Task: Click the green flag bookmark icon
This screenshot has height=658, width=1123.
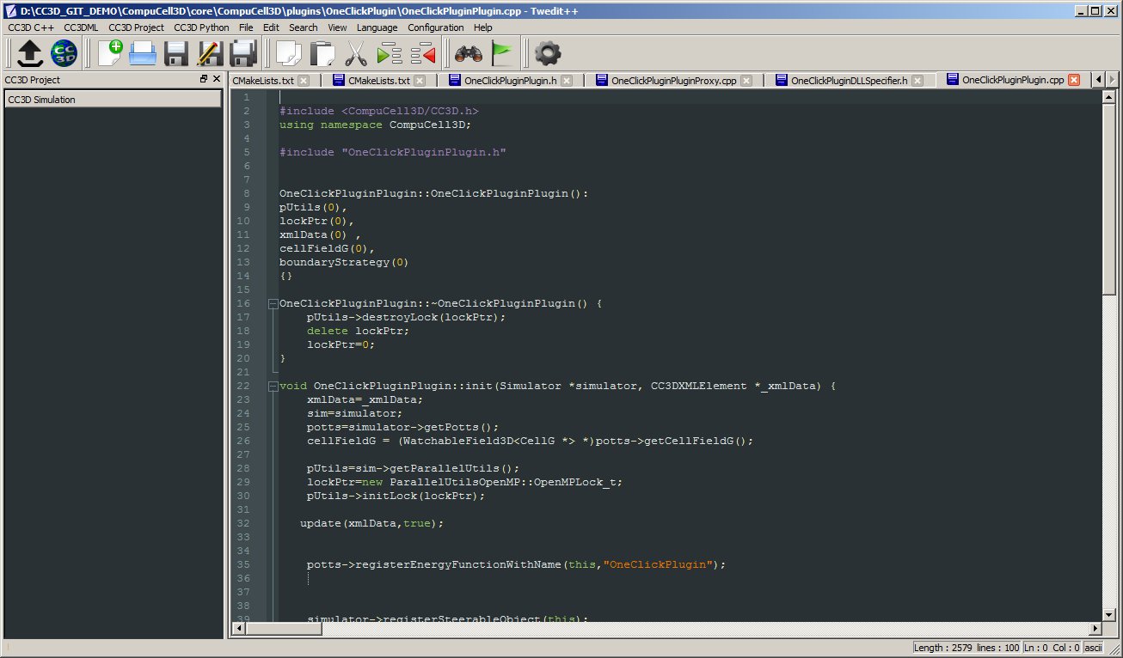Action: click(x=501, y=54)
